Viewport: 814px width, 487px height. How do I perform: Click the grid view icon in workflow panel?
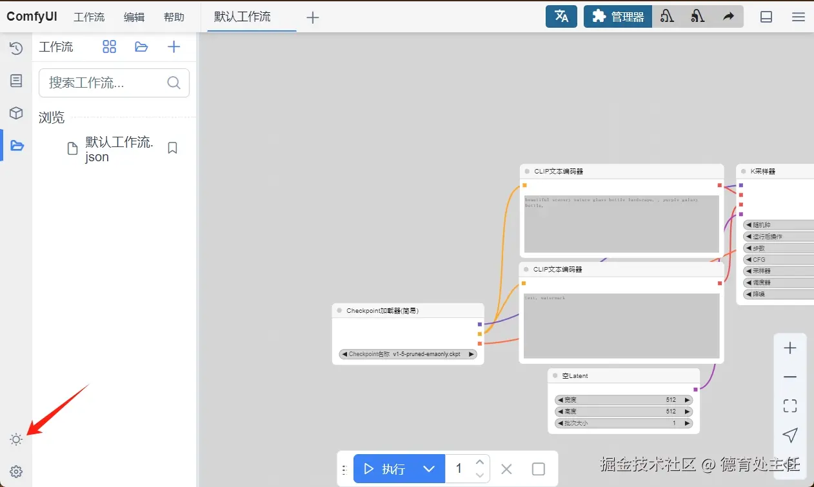click(x=110, y=46)
